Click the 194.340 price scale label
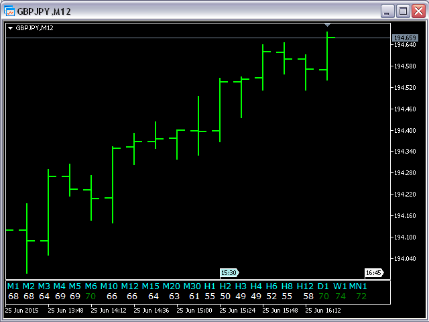Screen dimensions: 429x322 coord(405,152)
